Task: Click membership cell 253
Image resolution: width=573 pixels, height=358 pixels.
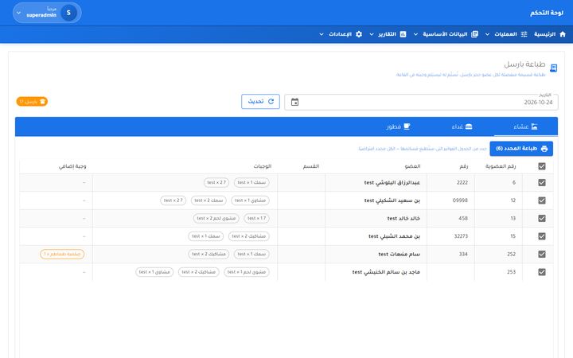Action: [511, 272]
